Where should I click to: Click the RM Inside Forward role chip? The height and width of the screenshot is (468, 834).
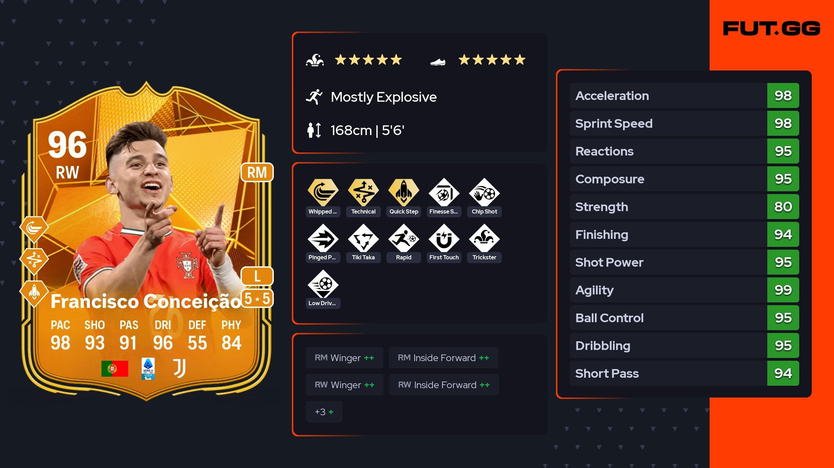(x=443, y=358)
